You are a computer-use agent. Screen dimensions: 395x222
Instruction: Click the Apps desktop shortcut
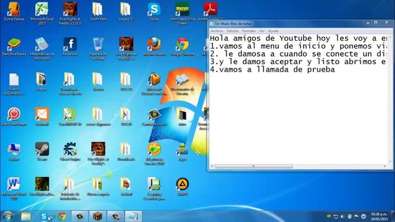182,152
